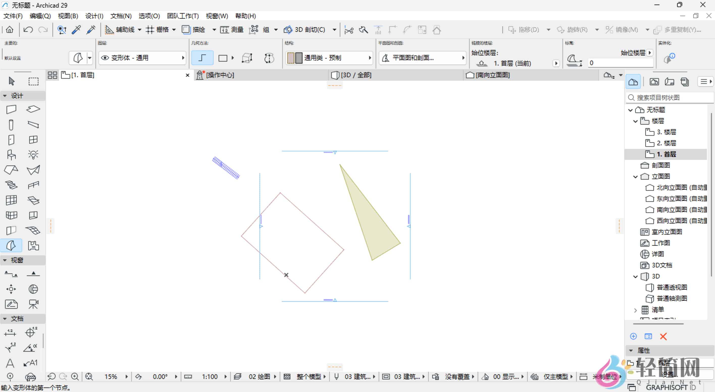
Task: Select the Door tool
Action: tap(11, 139)
